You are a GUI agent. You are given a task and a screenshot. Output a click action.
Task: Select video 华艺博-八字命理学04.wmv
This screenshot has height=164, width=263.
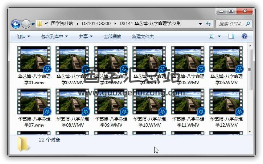(x=149, y=66)
